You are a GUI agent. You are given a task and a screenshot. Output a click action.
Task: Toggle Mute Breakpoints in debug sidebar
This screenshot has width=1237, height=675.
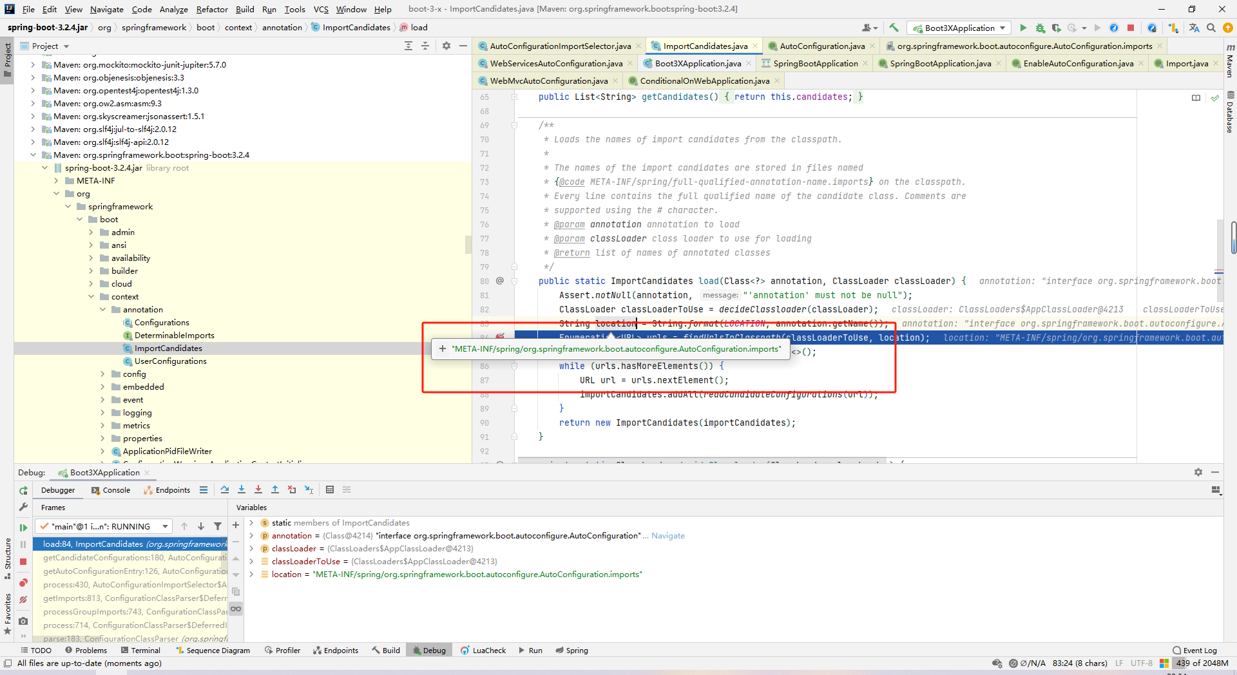coord(23,600)
